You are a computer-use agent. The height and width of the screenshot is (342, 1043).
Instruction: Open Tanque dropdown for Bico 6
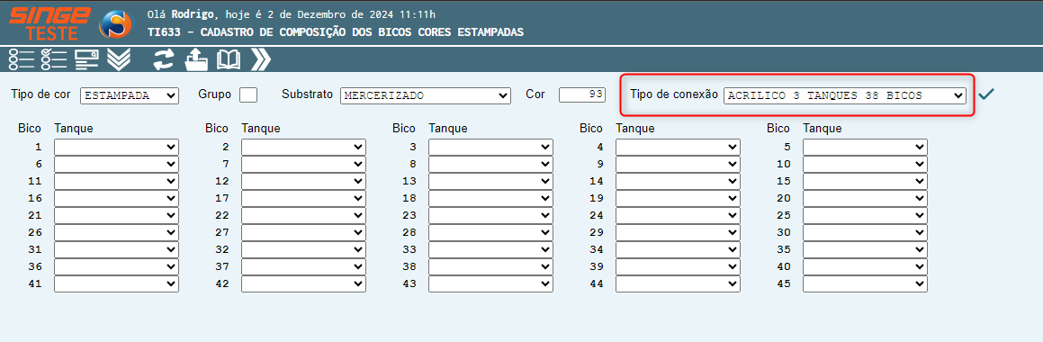(116, 164)
